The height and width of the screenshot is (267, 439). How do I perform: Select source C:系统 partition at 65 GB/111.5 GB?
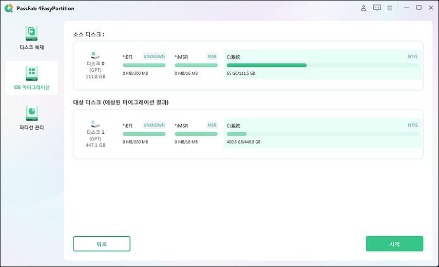click(x=322, y=65)
